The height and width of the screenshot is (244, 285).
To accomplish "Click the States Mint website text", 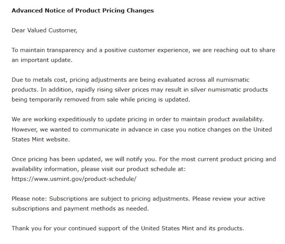I will click(41, 140).
